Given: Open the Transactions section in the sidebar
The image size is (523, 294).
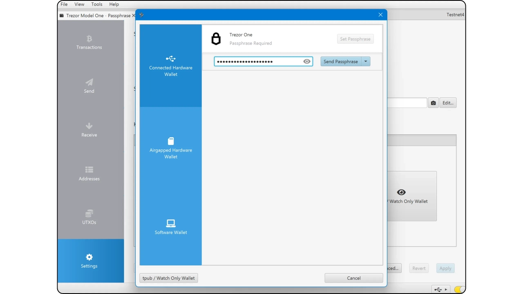Looking at the screenshot, I should coord(89,42).
